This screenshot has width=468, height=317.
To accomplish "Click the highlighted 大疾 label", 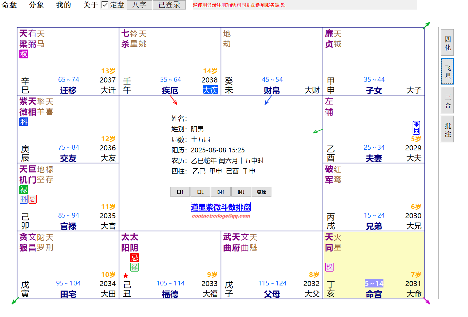I will point(210,90).
